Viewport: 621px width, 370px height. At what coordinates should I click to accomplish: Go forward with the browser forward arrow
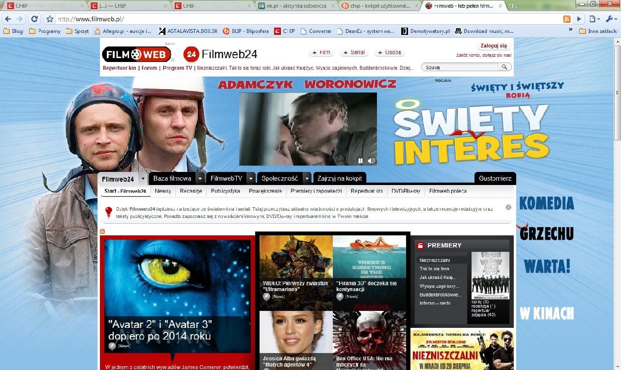(20, 19)
